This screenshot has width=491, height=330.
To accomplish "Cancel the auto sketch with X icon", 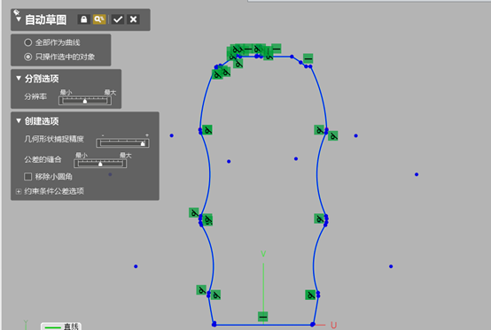I will 133,19.
